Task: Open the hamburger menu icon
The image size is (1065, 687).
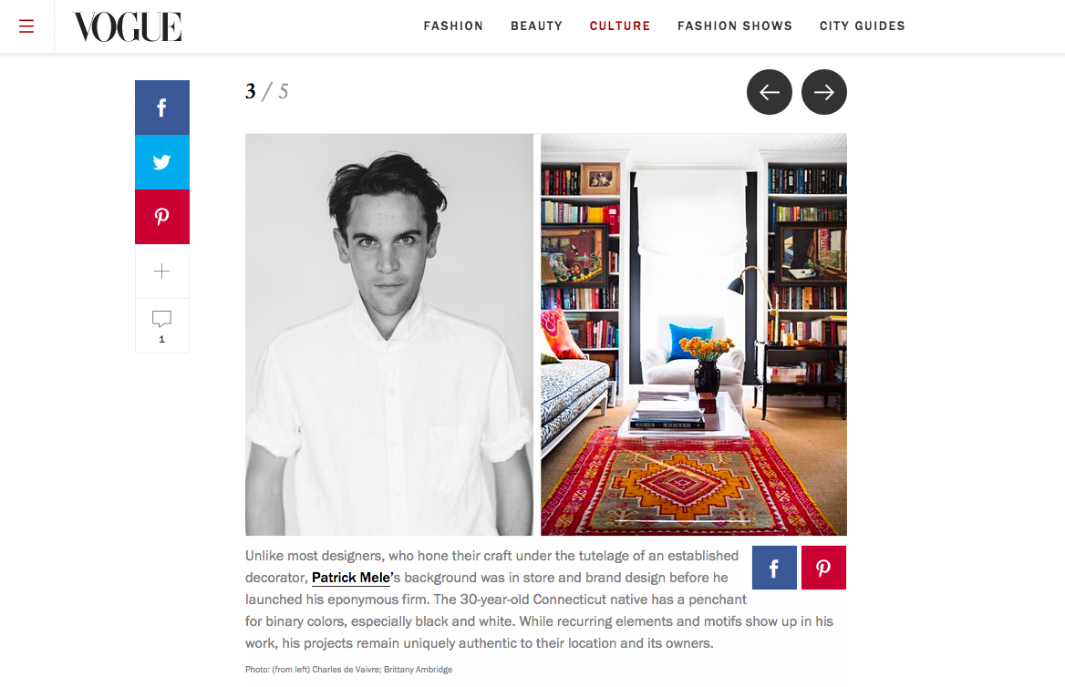Action: 26,26
